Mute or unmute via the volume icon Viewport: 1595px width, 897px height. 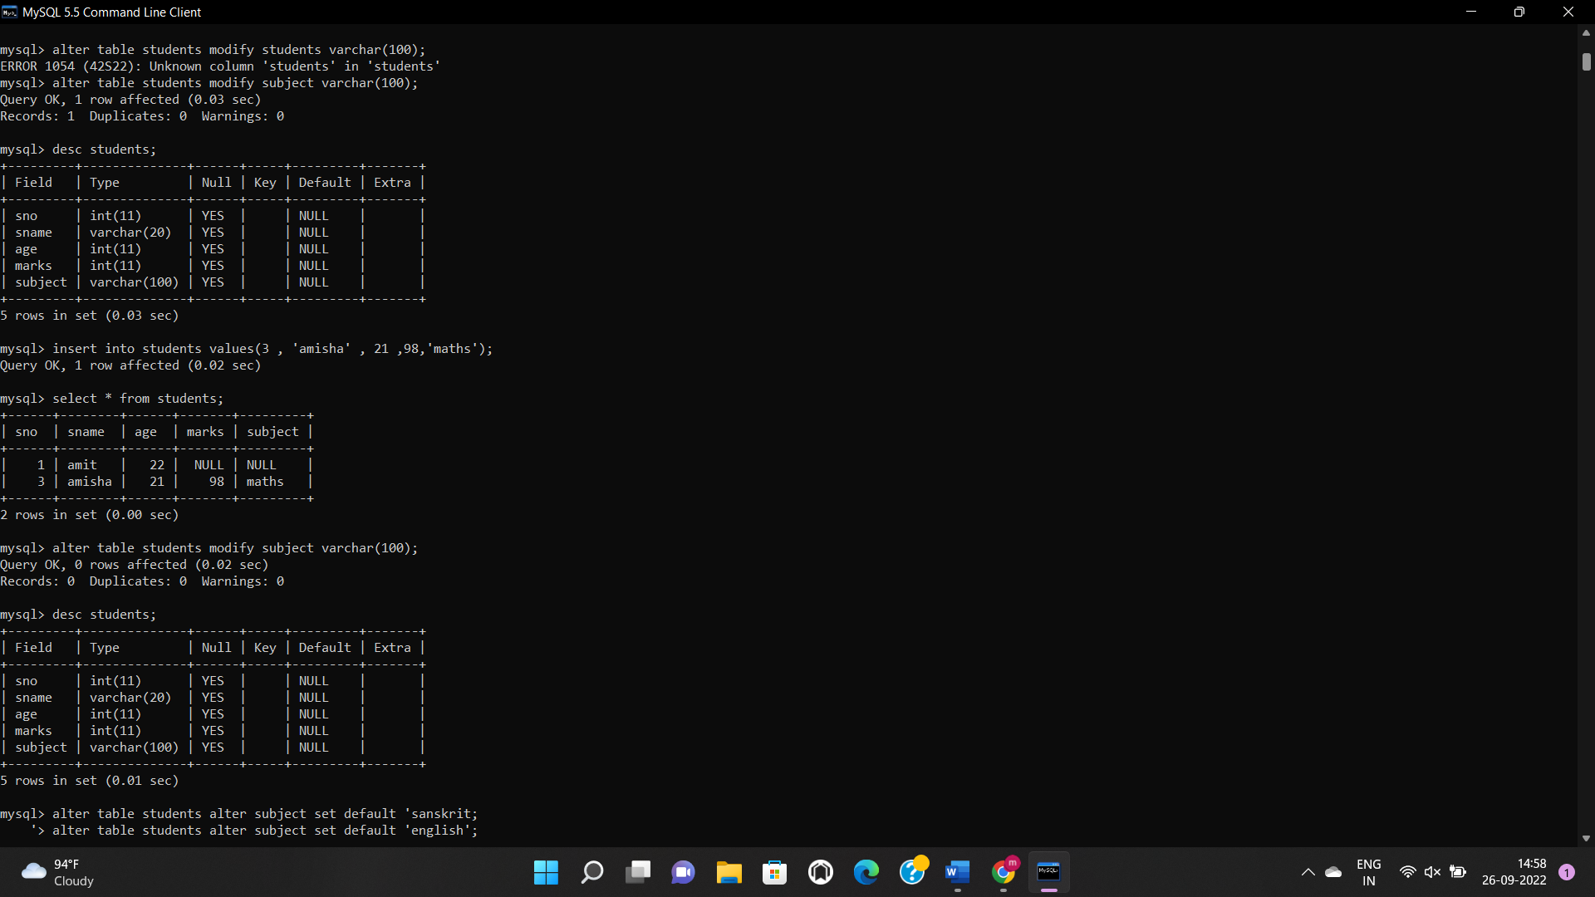tap(1433, 872)
